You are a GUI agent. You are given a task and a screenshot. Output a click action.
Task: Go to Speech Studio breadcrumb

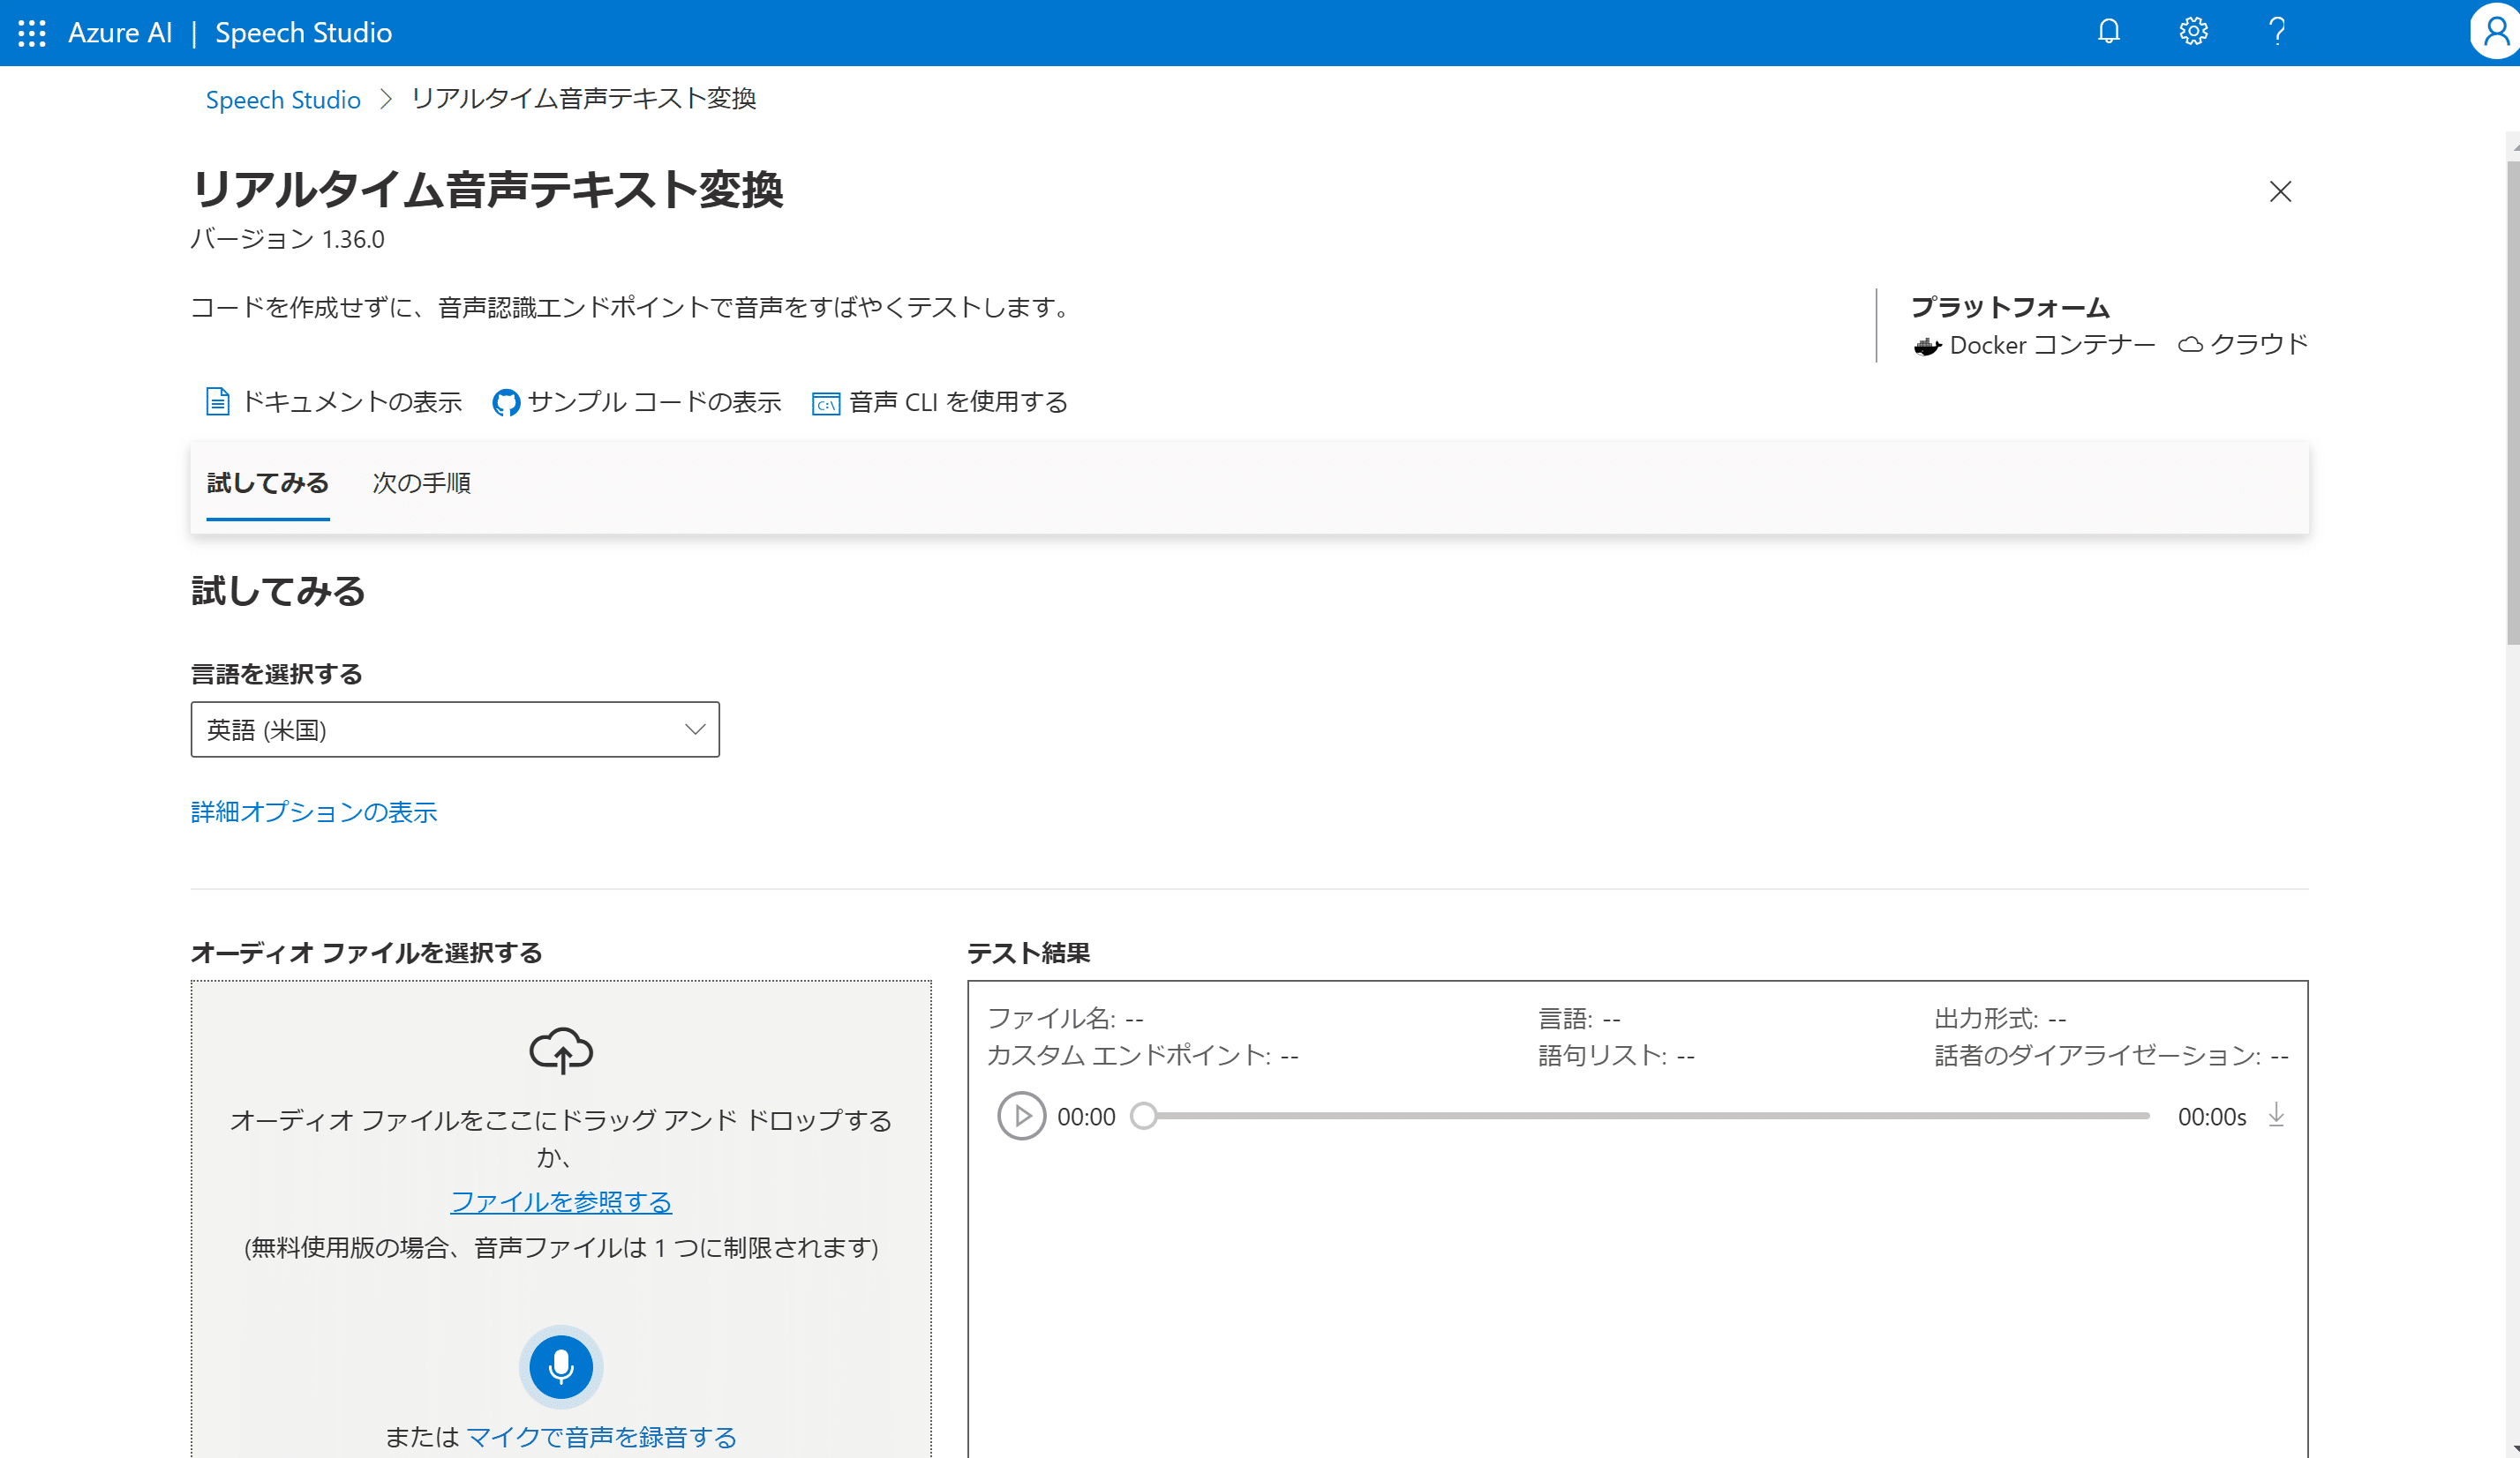point(283,100)
